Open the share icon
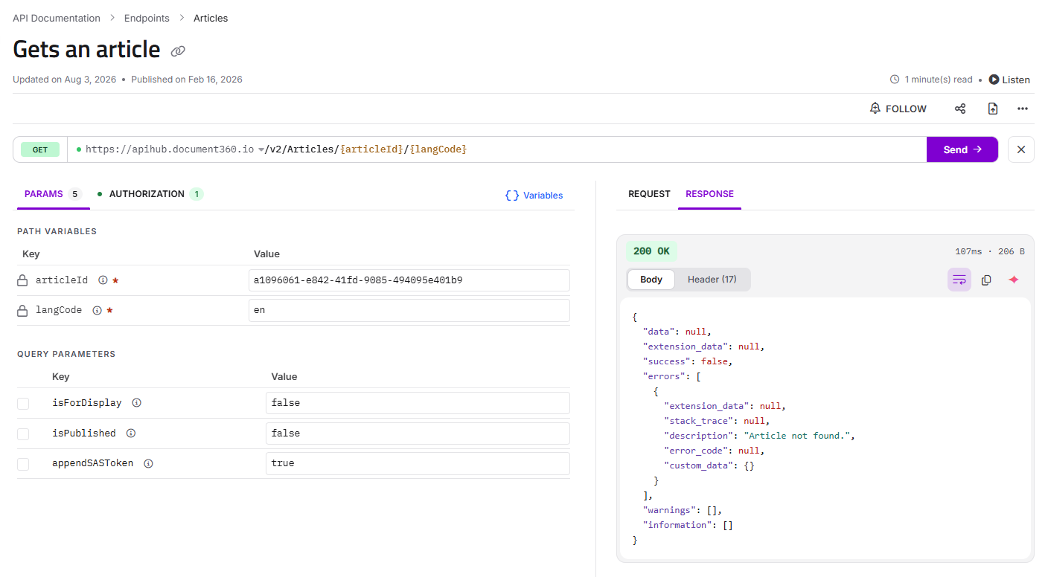1048x577 pixels. (x=960, y=109)
